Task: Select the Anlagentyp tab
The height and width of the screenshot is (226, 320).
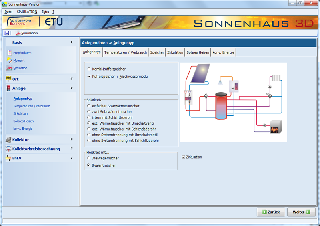Action: [92, 52]
